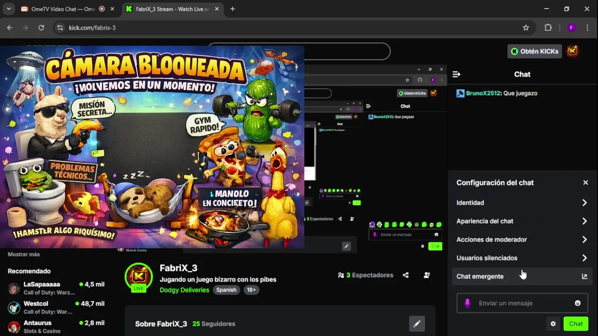Click BrunoX2512 username in chat

483,93
